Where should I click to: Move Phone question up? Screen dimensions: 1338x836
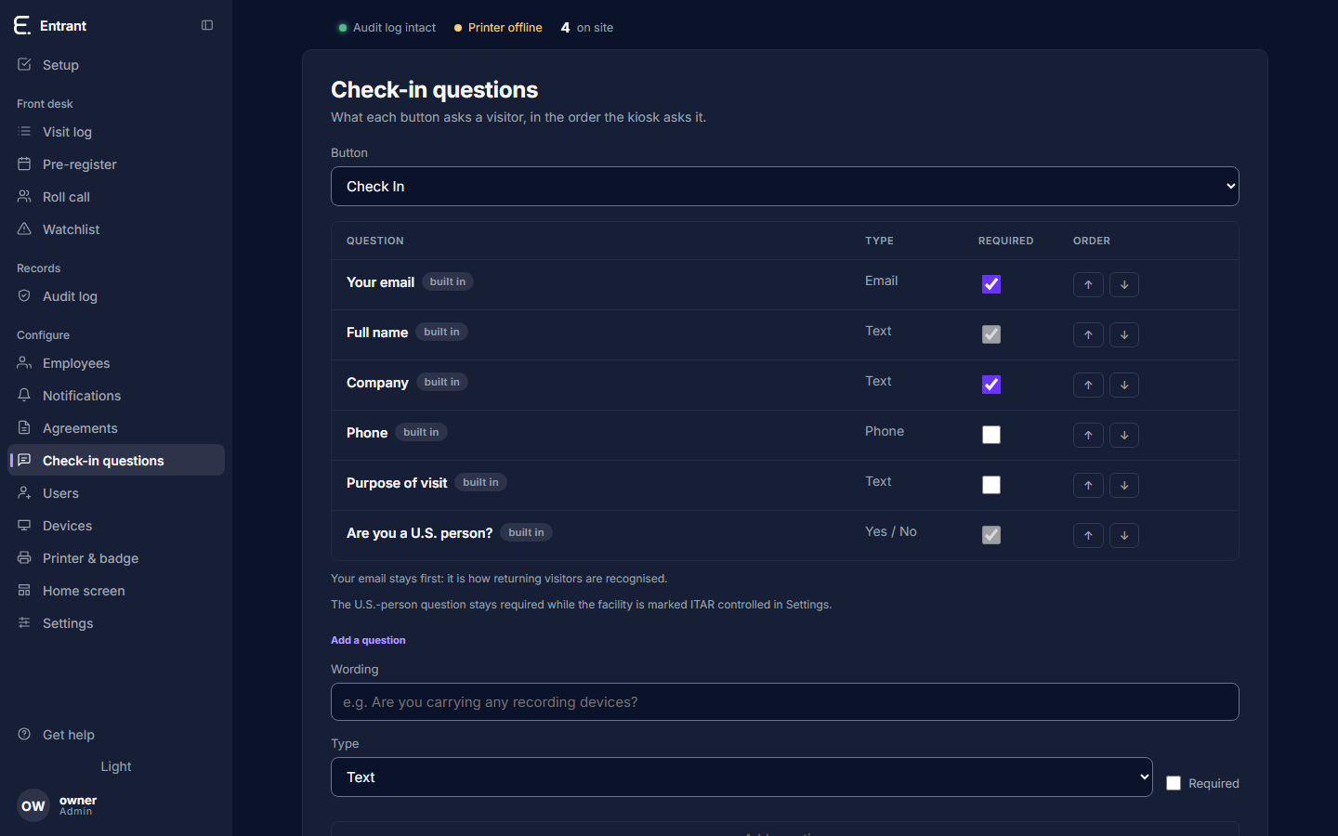(x=1088, y=435)
